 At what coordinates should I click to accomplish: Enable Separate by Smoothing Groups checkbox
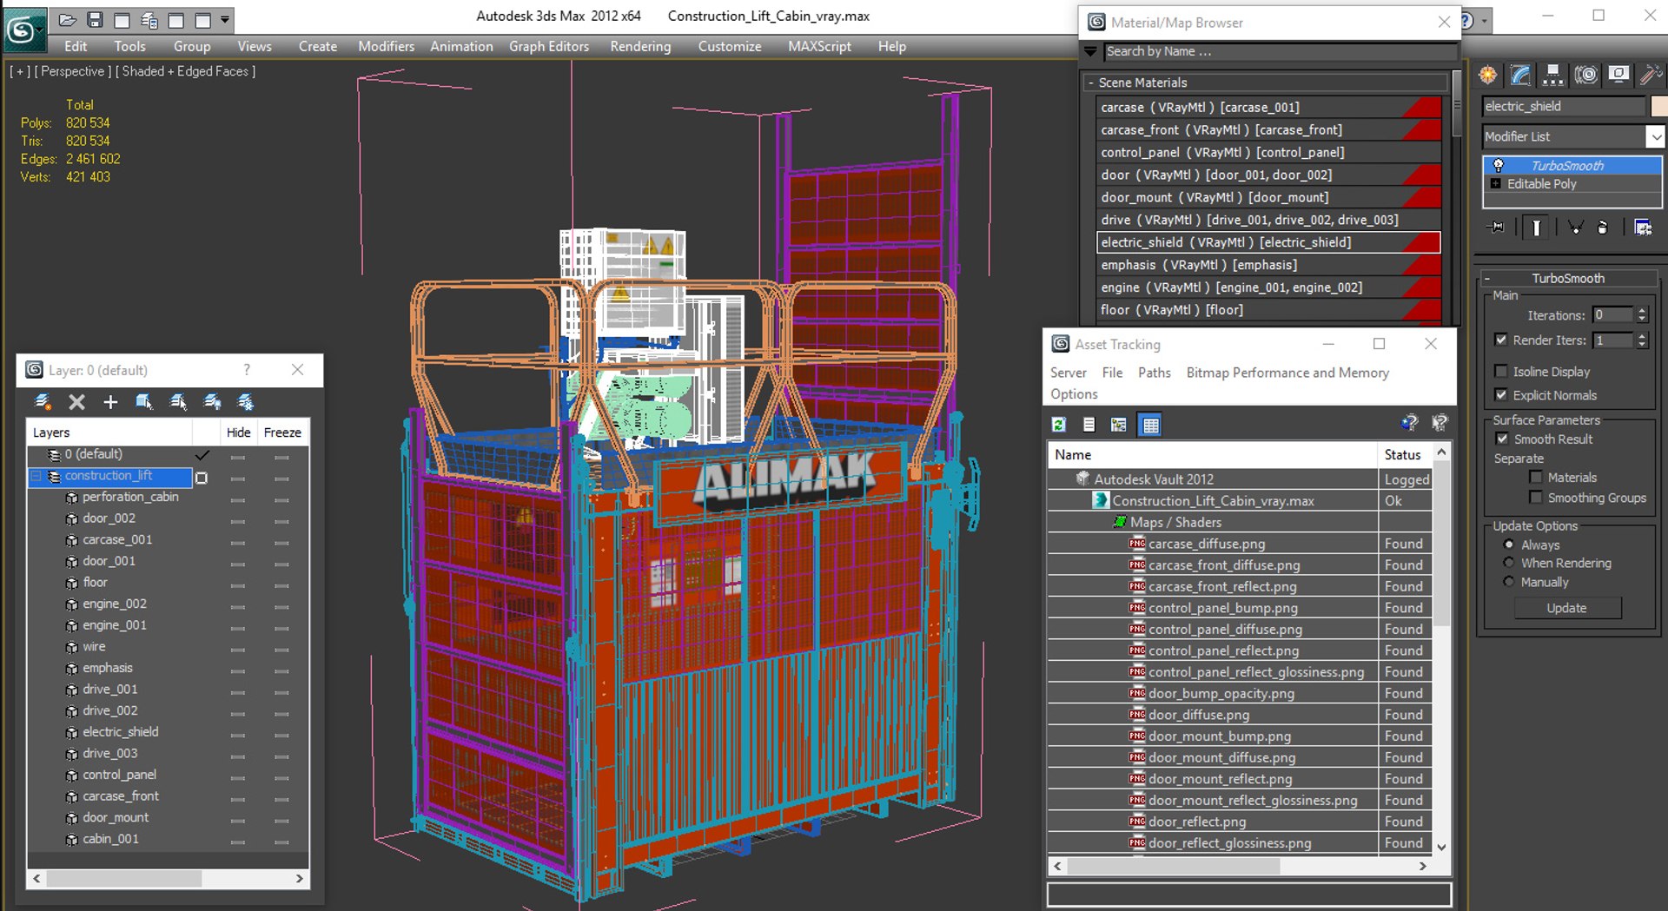click(x=1536, y=498)
